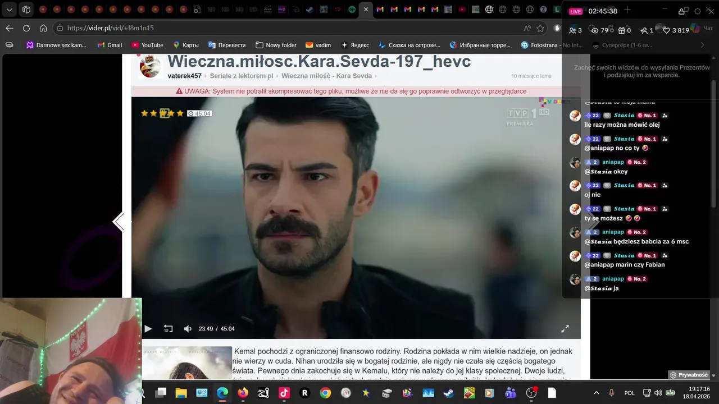Click the LIVE badge in stream panel

[x=576, y=11]
